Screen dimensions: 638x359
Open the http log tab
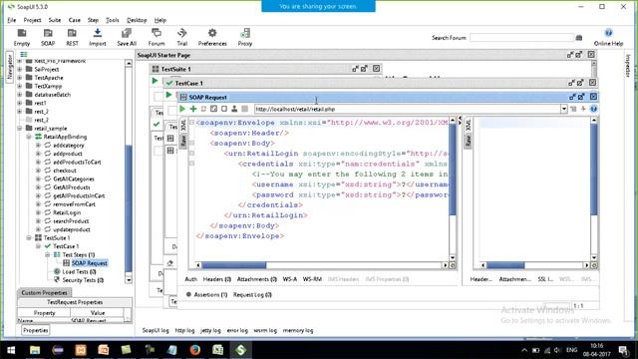(184, 330)
